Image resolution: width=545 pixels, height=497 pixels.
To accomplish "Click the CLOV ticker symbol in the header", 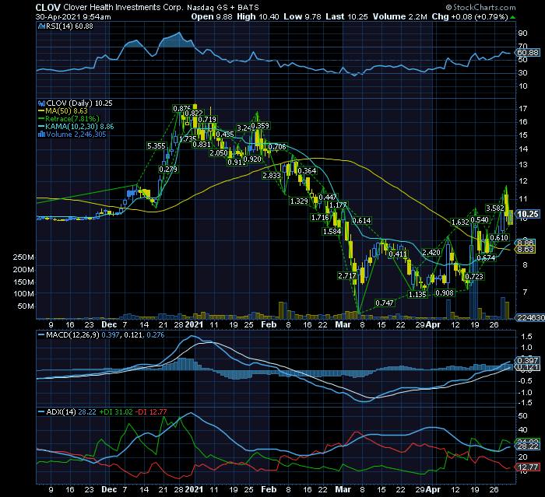I will pyautogui.click(x=48, y=7).
